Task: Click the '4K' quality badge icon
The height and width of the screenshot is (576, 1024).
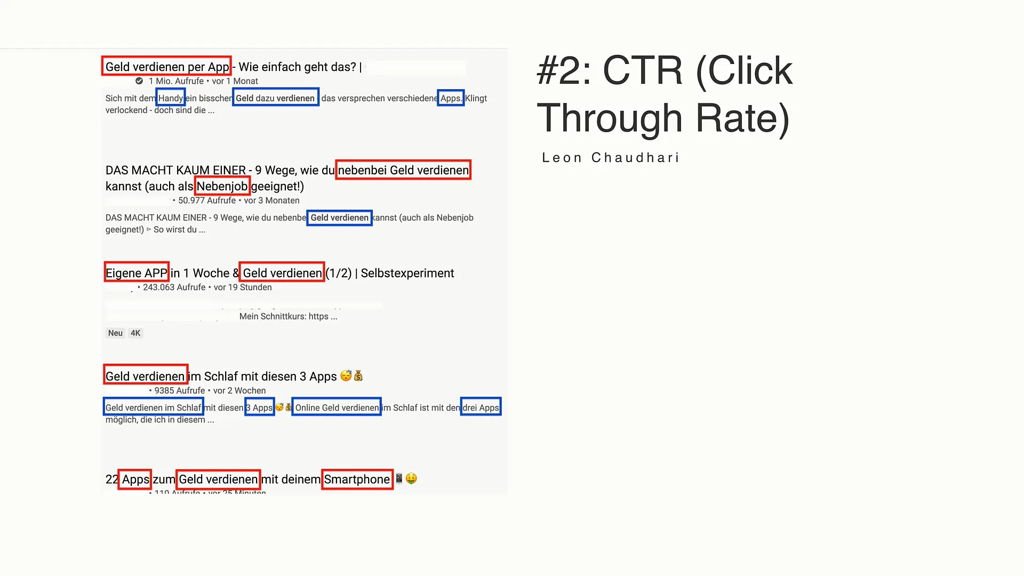Action: click(136, 333)
